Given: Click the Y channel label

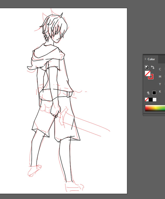Looking at the screenshot, I should click(160, 84).
